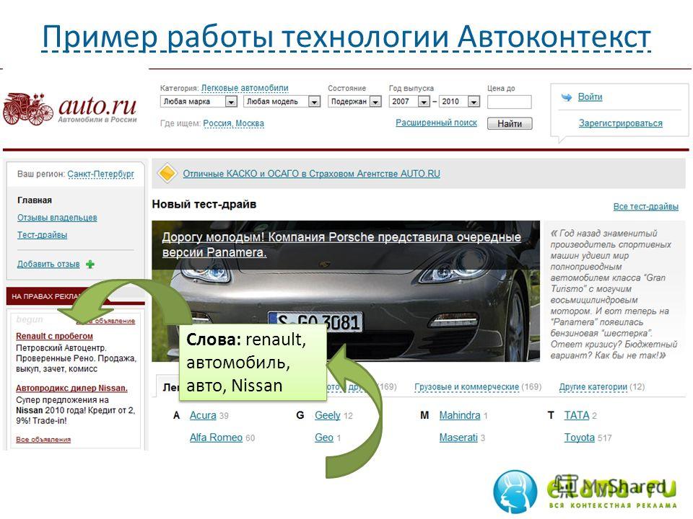
Task: Click the Зарегистрироваться link
Action: tap(621, 123)
